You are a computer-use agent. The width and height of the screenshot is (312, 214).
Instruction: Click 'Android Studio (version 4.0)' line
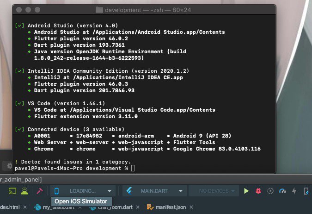[73, 26]
